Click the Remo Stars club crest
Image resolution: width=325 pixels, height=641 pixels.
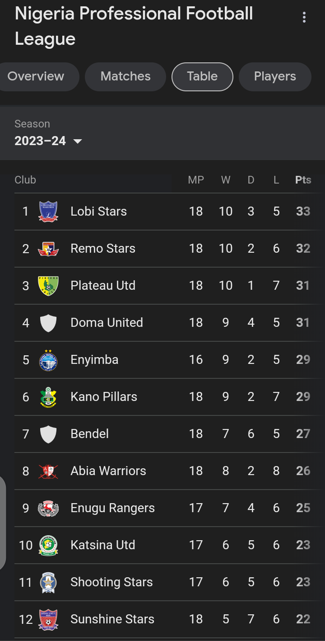pos(48,249)
